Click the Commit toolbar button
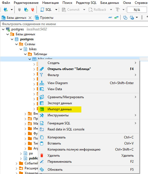148x174 pixels. (71, 10)
